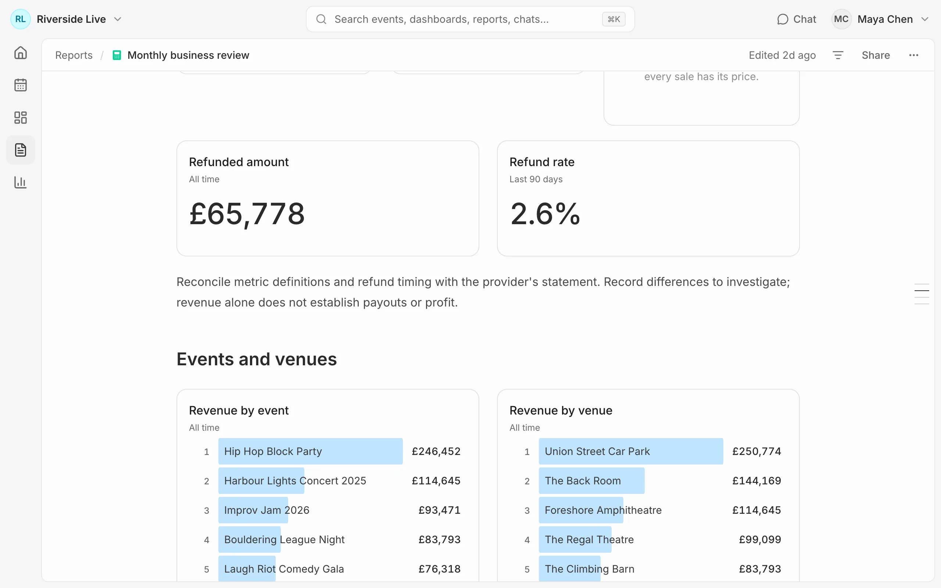Click the RL workspace avatar
The width and height of the screenshot is (941, 588).
click(21, 19)
